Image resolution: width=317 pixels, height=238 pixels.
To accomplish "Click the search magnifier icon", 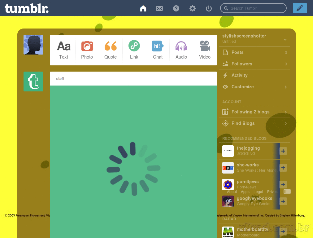I will tap(226, 8).
